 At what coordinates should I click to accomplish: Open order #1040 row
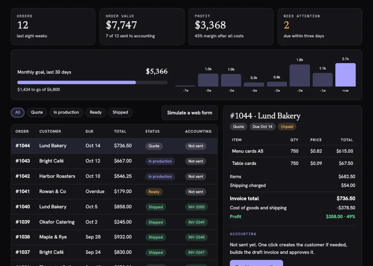114,207
